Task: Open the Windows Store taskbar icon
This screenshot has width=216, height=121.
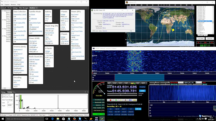Action: 63,119
